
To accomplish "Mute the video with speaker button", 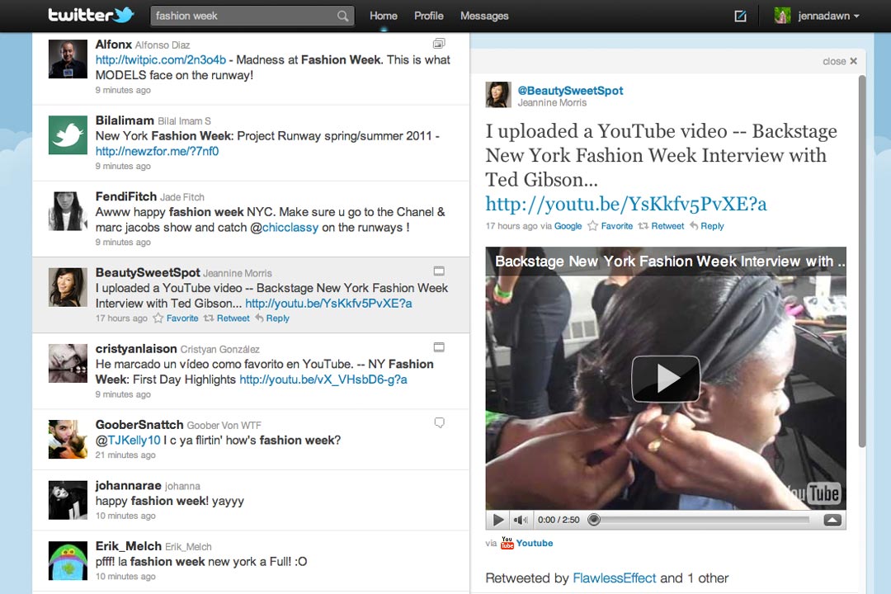I will pyautogui.click(x=520, y=520).
